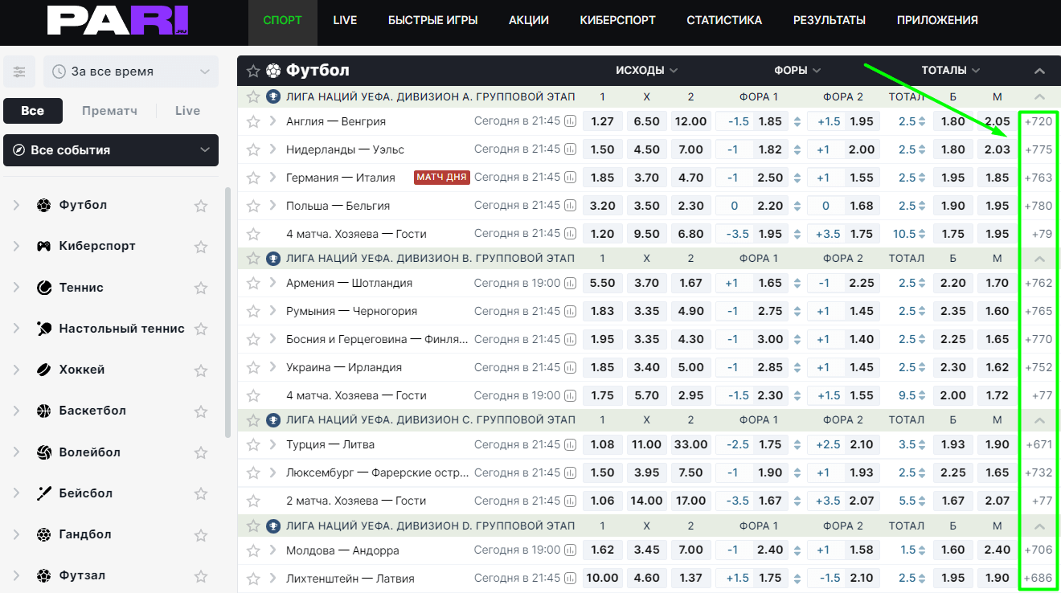The image size is (1061, 593).
Task: Click the Баскетбол ball icon in sidebar
Action: (x=44, y=411)
